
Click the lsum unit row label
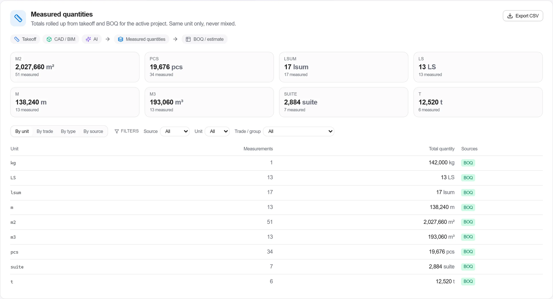[x=16, y=193]
